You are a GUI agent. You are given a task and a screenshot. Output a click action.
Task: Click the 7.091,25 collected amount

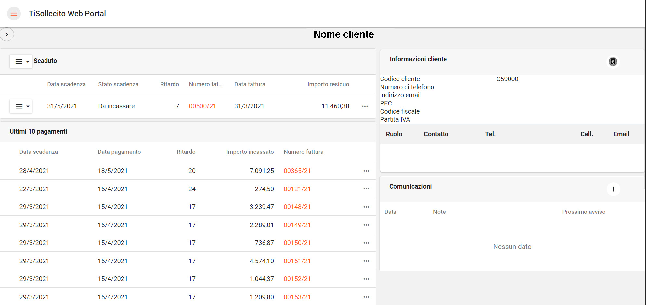262,171
